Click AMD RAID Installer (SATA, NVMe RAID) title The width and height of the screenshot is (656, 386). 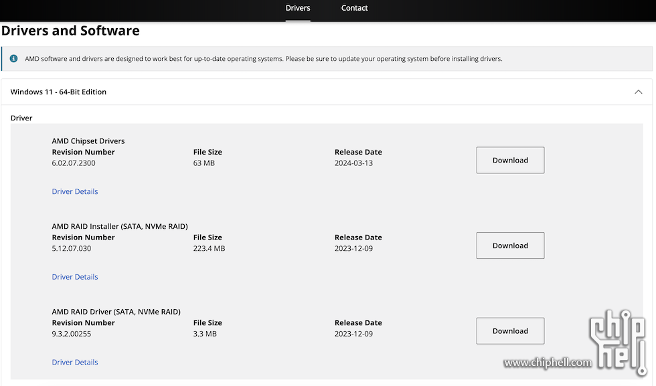coord(120,226)
